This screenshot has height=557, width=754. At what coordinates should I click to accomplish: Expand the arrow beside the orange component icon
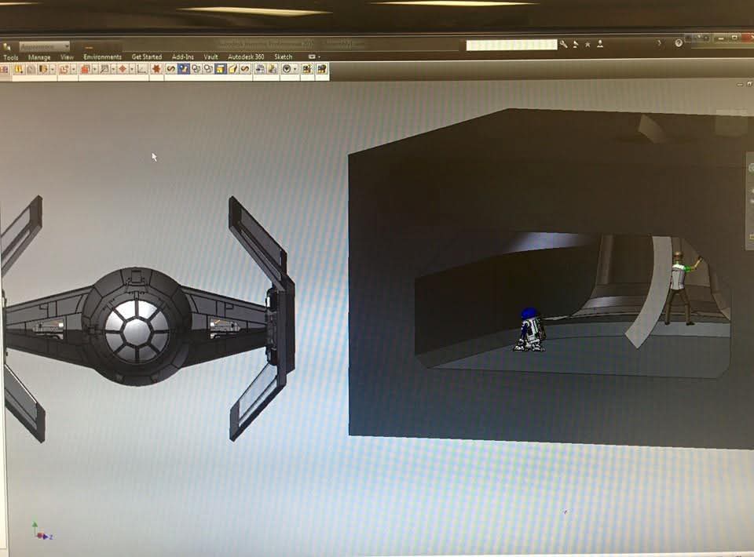[x=74, y=70]
